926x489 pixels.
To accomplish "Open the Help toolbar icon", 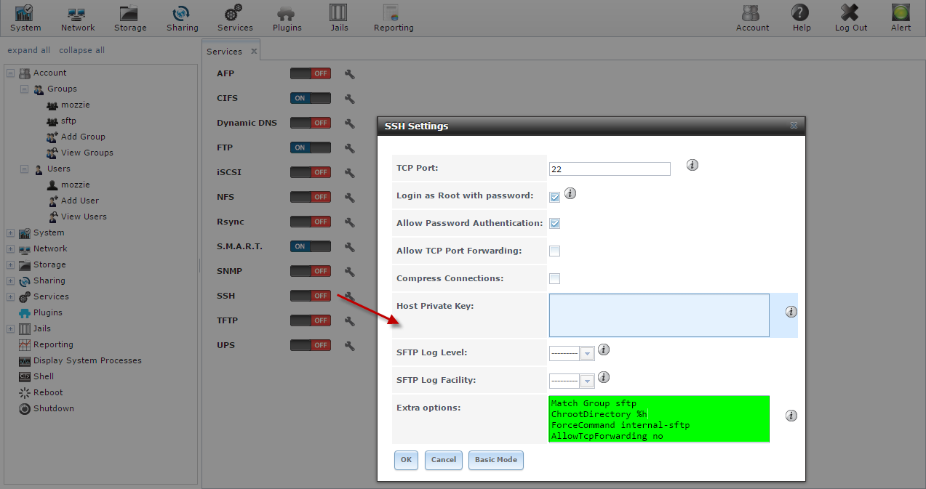I will tap(801, 18).
